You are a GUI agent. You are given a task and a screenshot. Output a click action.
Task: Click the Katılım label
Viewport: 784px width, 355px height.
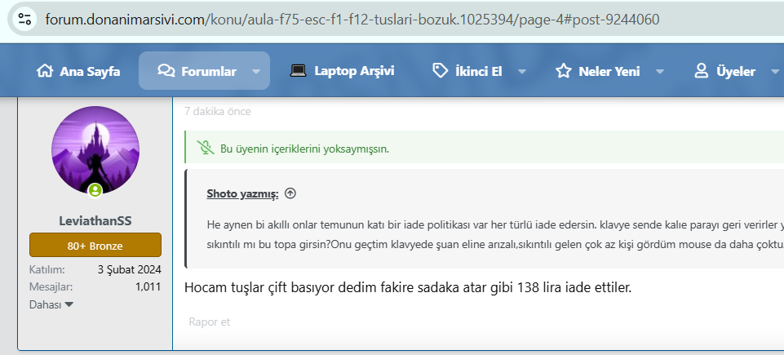click(x=47, y=270)
